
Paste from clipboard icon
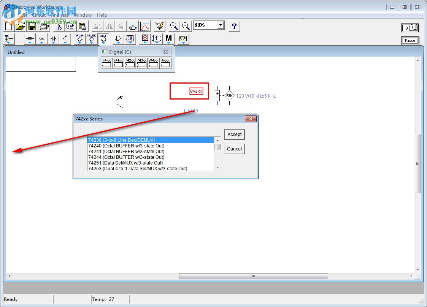[82, 26]
